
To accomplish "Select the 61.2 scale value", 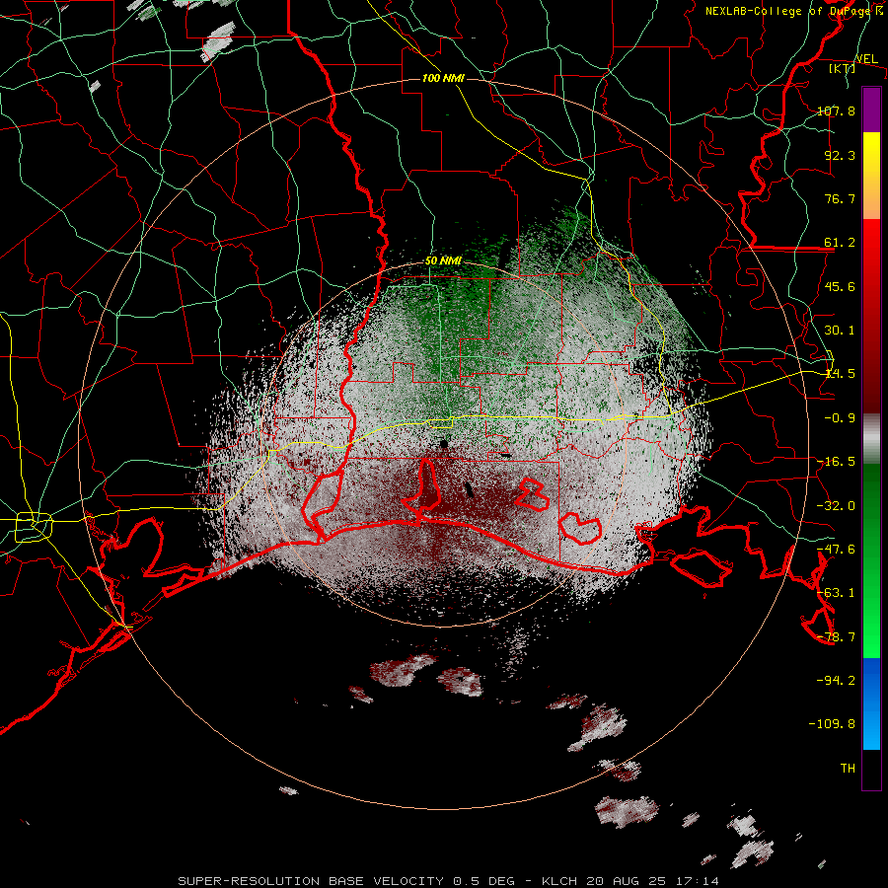I will [840, 243].
